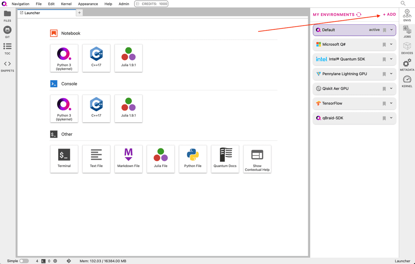Toggle bookmark on Microsoft Q# environment
The image size is (415, 264).
tap(384, 45)
